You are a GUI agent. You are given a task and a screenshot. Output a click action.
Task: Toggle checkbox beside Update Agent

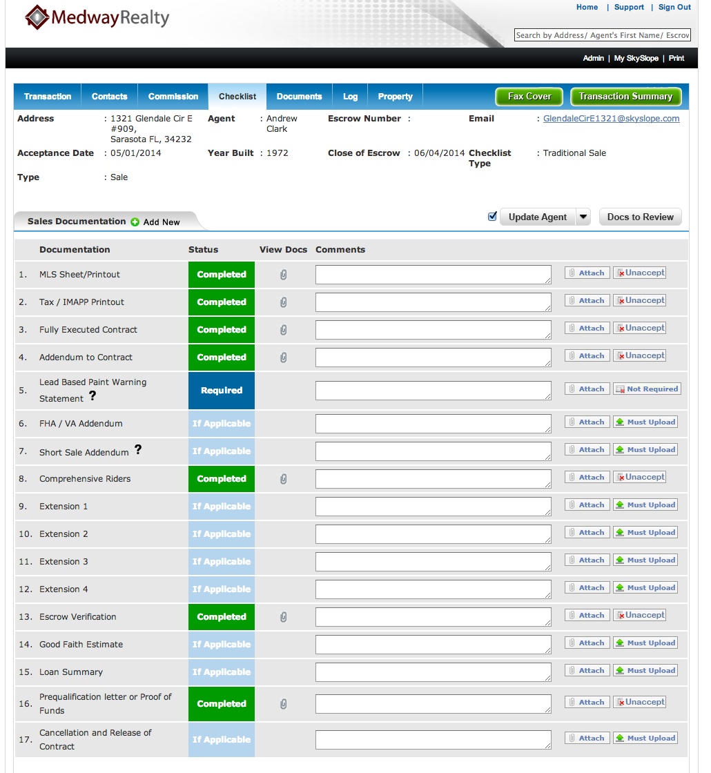pos(492,217)
